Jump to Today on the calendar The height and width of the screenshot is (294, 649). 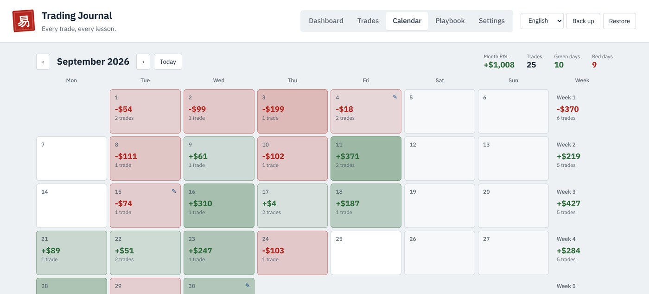pos(168,61)
